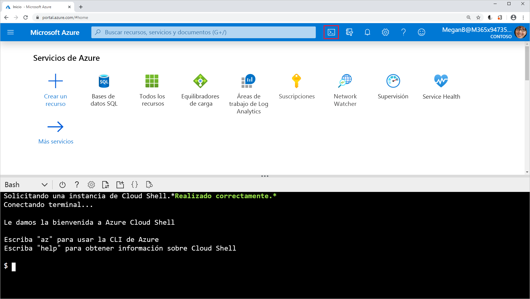Restart Cloud Shell with power icon
Viewport: 530px width, 299px height.
[62, 185]
